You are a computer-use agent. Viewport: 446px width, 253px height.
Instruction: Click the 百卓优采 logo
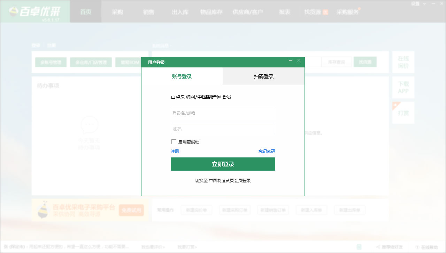pos(35,12)
